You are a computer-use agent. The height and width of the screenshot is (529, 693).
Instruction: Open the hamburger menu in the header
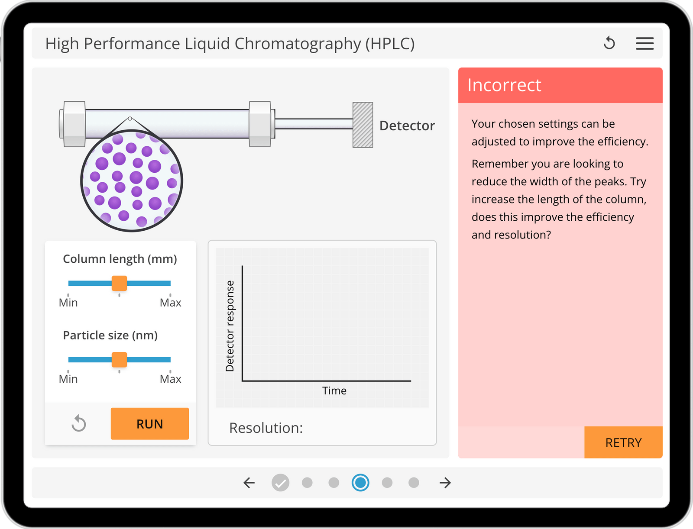point(644,43)
